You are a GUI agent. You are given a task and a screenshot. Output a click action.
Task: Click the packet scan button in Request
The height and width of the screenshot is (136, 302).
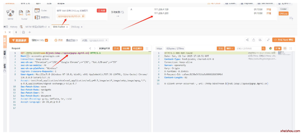coord(104,48)
